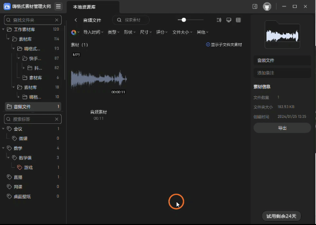Click the 直播 tag icon
The height and width of the screenshot is (225, 316).
(x=9, y=177)
